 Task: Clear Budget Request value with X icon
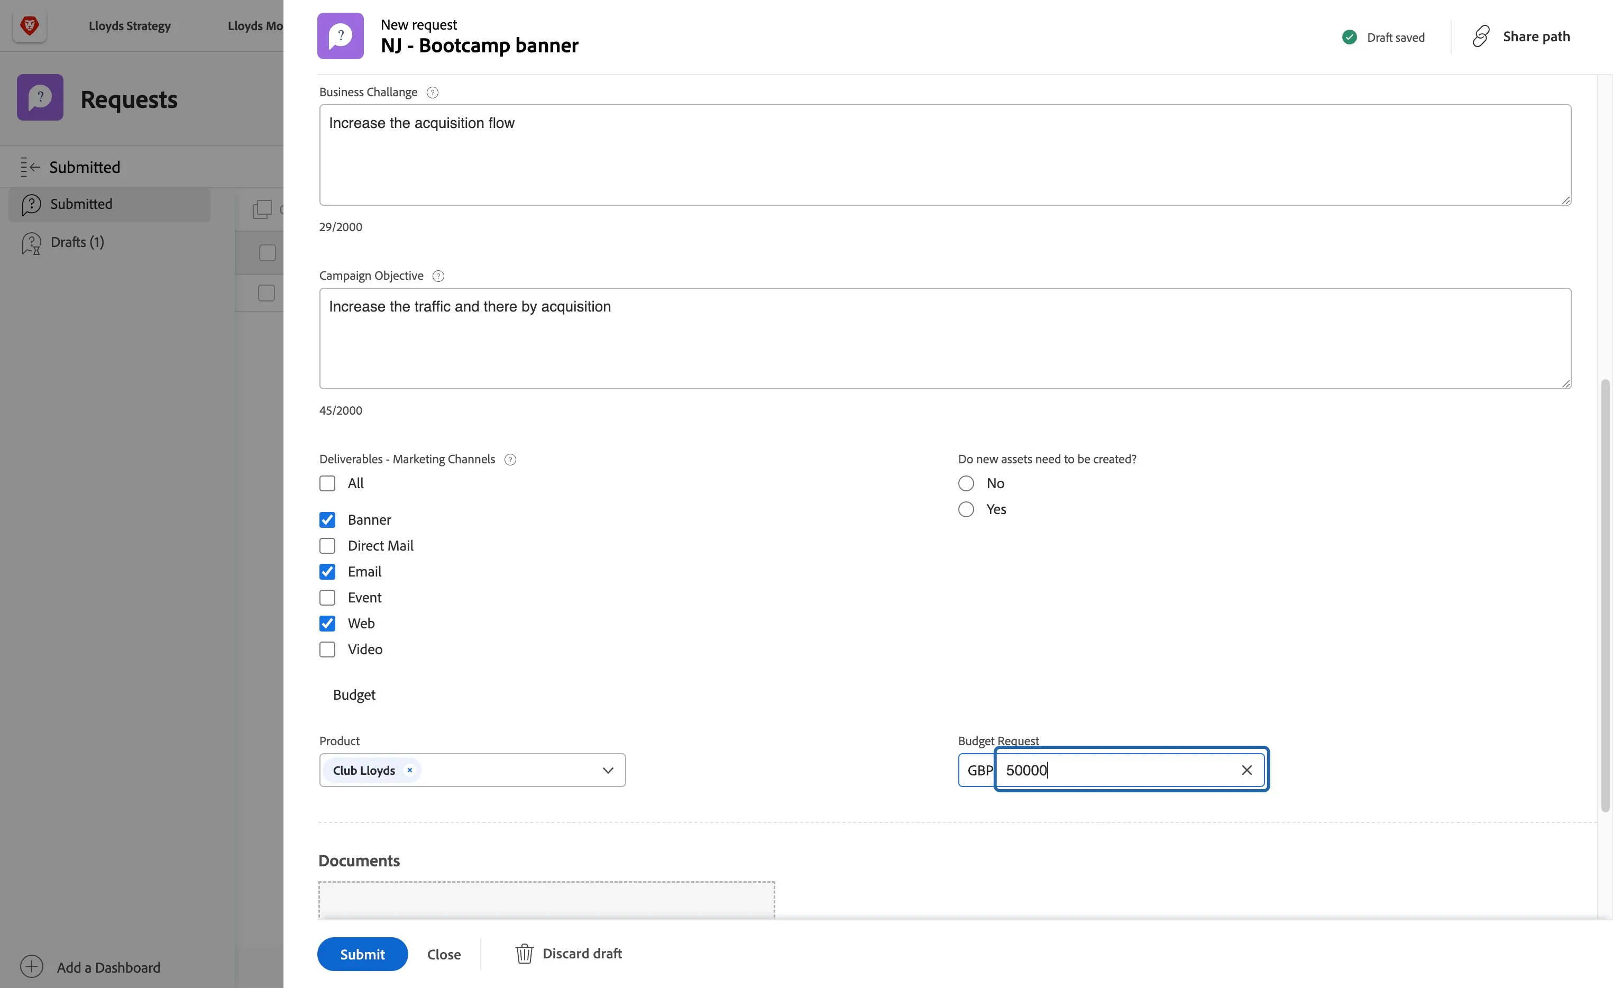point(1247,771)
